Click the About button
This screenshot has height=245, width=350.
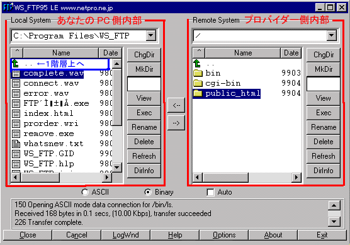click(x=273, y=235)
